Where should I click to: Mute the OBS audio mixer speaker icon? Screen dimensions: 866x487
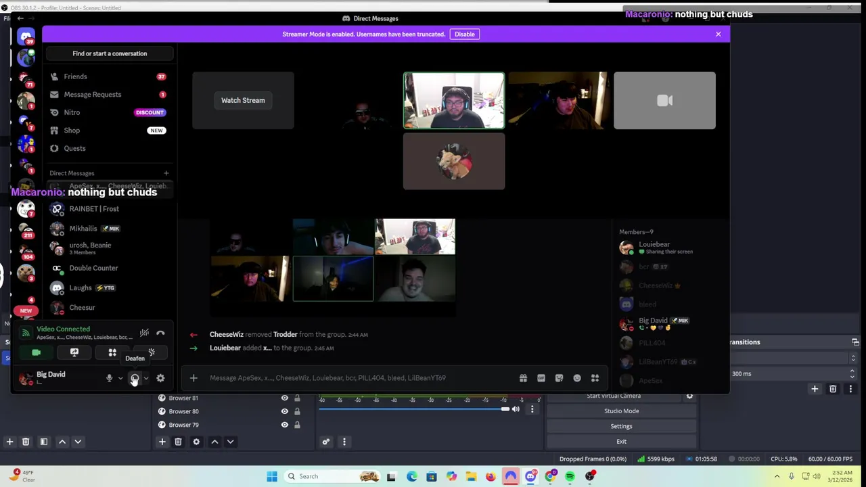(x=516, y=409)
